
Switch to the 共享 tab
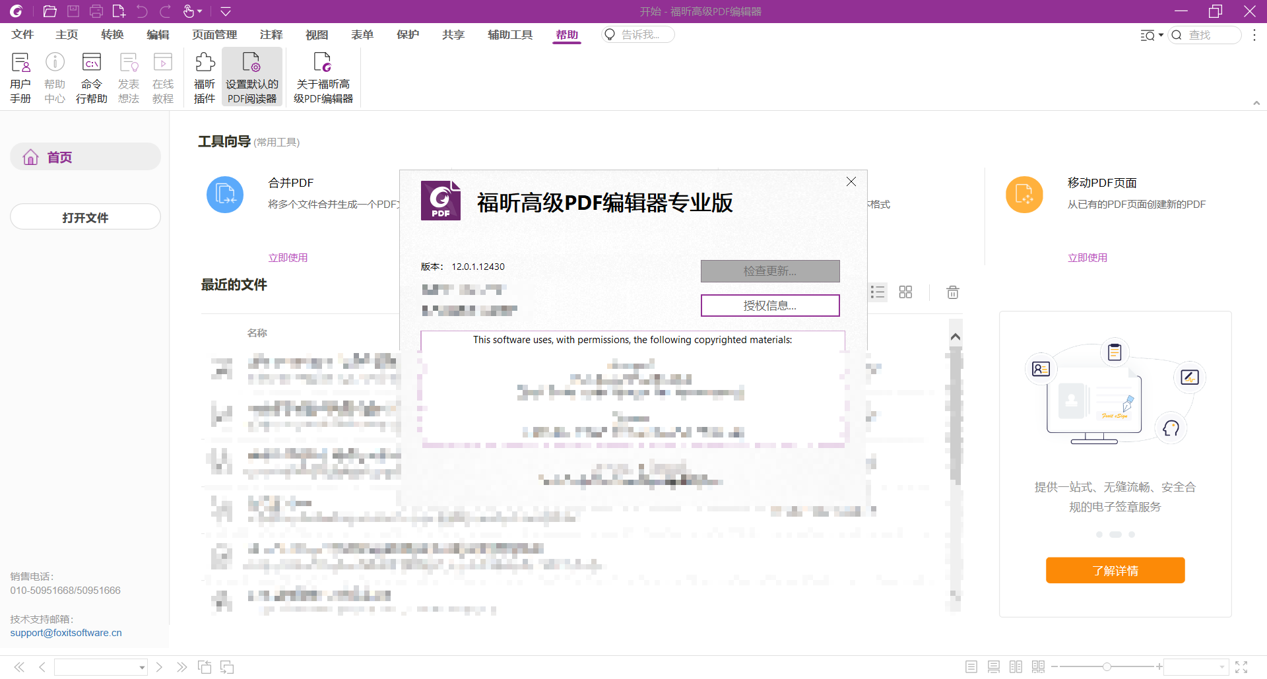(x=453, y=34)
